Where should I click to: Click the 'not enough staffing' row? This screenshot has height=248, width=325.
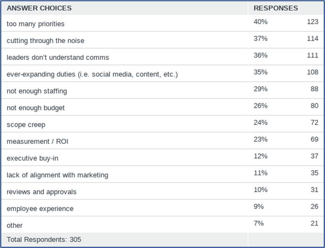[x=162, y=90]
